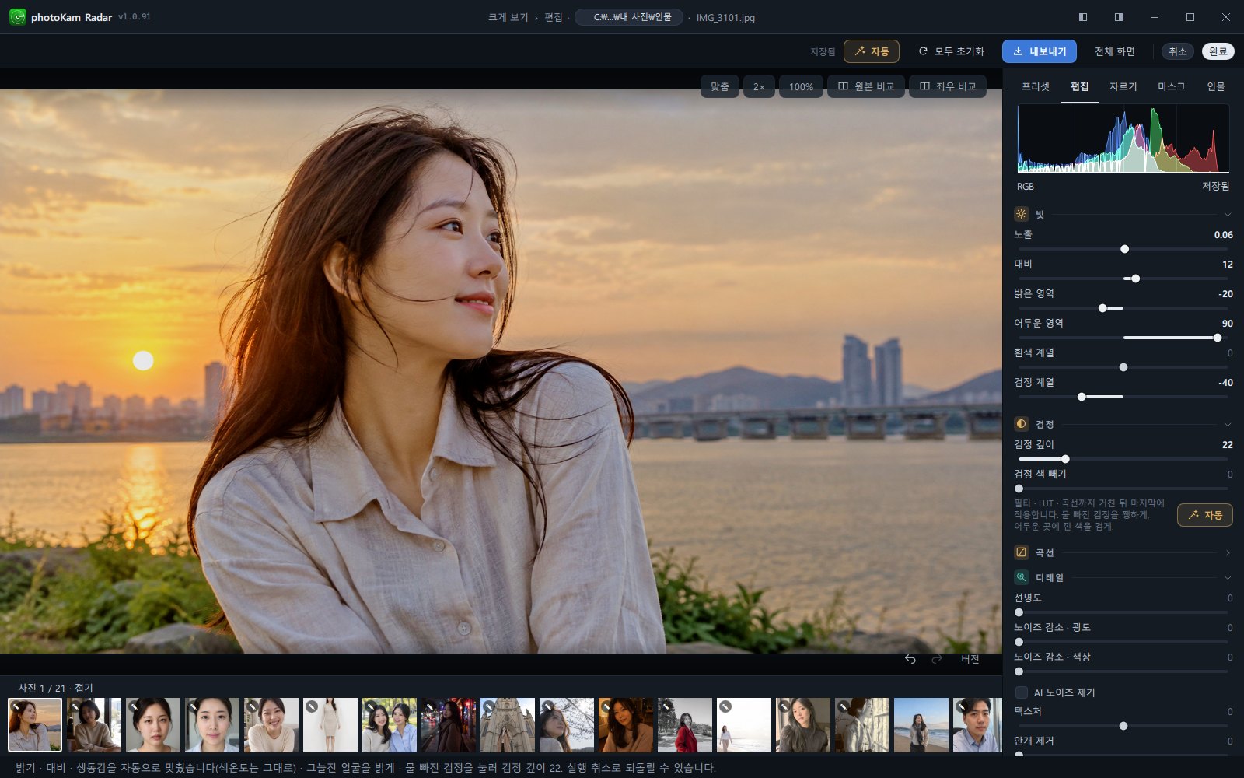Screen dimensions: 1244x778
Task: Click the 검정 section half-circle icon
Action: (x=1022, y=424)
